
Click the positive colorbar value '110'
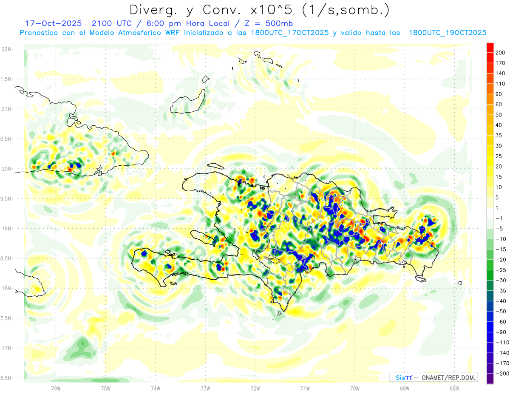501,84
